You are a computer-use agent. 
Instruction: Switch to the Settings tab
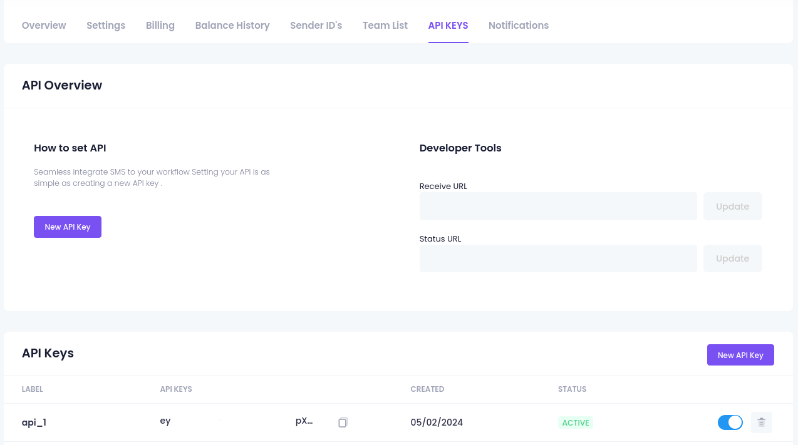tap(106, 26)
